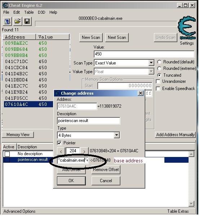Uncheck the Pointer checkbox
This screenshot has height=216, width=199.
[x=59, y=143]
